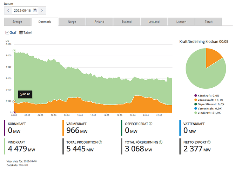Click help icon beside Total Produktion
Image resolution: width=242 pixels, height=169 pixels.
pos(100,142)
